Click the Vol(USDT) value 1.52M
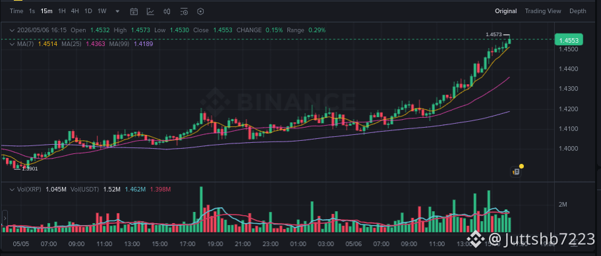 (x=112, y=190)
